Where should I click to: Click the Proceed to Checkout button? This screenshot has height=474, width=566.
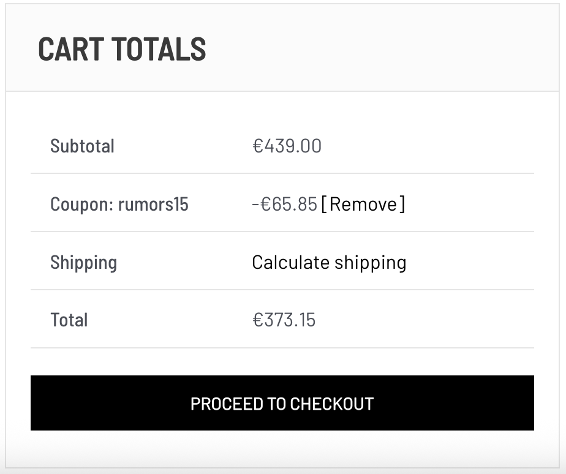282,404
